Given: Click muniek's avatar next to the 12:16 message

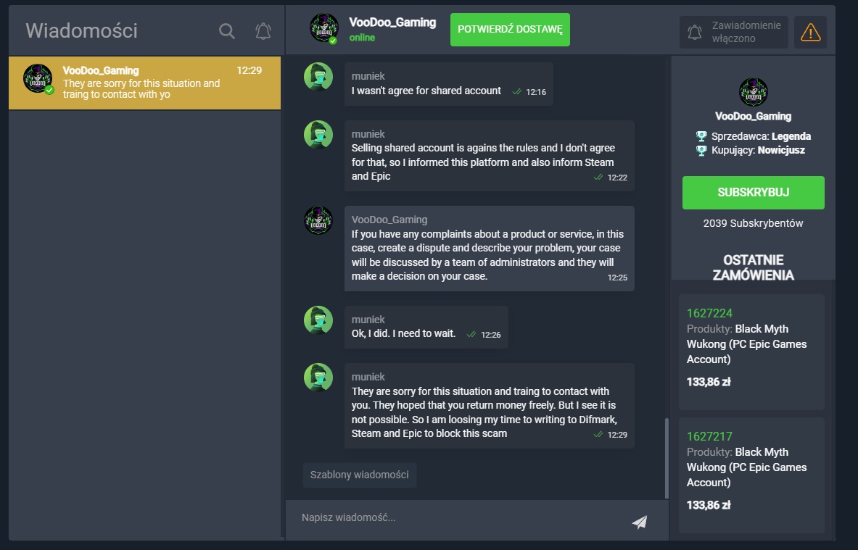Looking at the screenshot, I should [x=318, y=77].
